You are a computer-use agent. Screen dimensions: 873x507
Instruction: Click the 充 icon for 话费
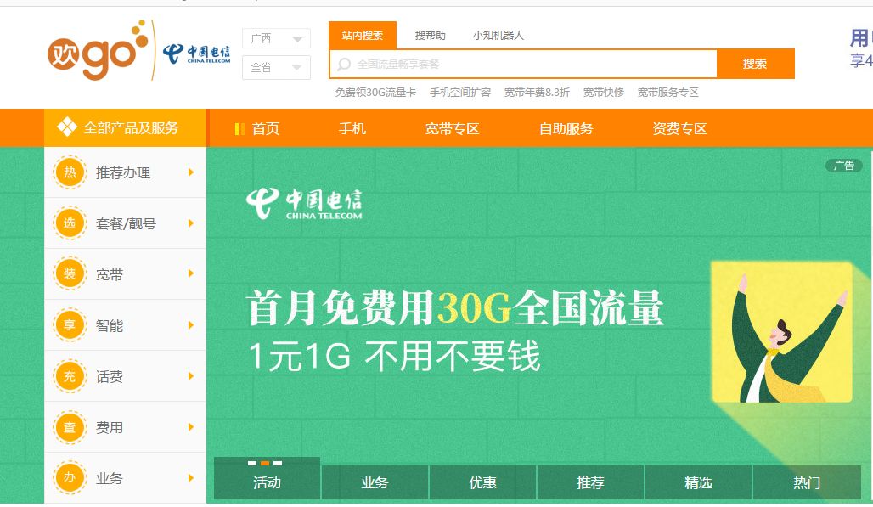tap(70, 376)
